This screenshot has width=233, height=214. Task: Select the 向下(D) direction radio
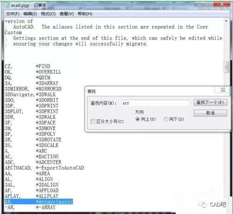click(166, 119)
